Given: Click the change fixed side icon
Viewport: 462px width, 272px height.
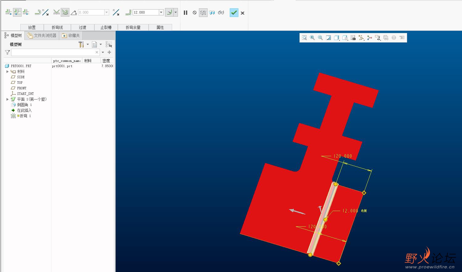Looking at the screenshot, I should (38, 12).
